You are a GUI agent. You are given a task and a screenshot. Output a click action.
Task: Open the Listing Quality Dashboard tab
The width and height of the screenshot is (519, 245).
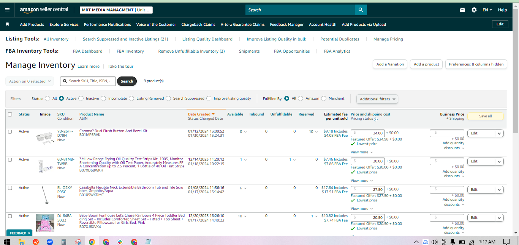(207, 39)
